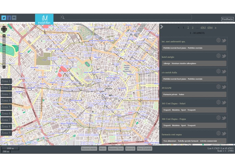The width and height of the screenshot is (235, 167).
Task: Zoom out with the map minus button
Action: click(4, 67)
